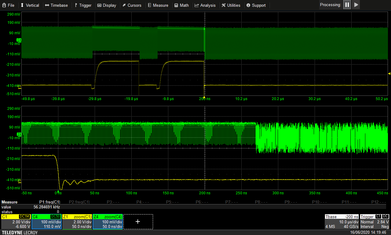Expand the Timebase menu
391x235 pixels.
point(56,5)
